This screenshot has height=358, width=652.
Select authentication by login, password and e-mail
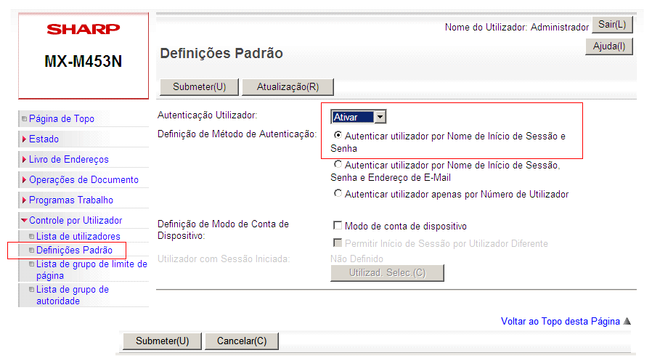(338, 165)
